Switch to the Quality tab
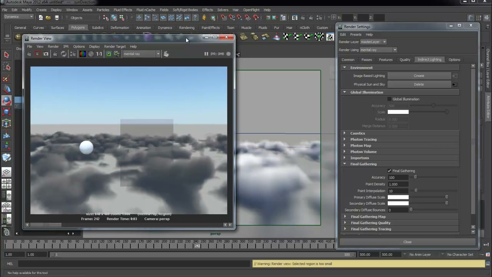The width and height of the screenshot is (492, 277). click(405, 60)
